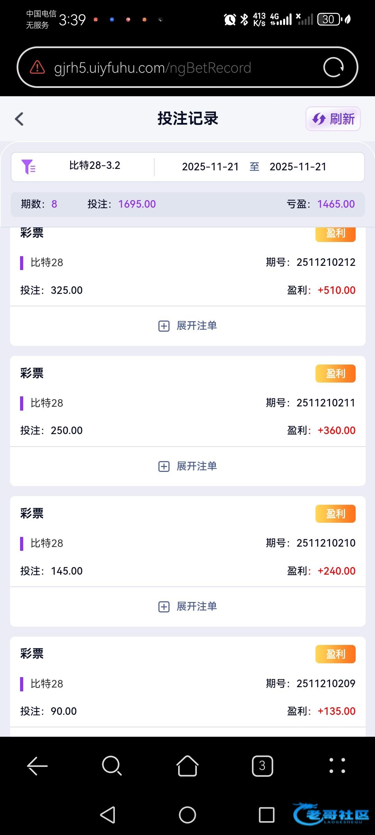Image resolution: width=375 pixels, height=835 pixels.
Task: Open the browser four-dot menu
Action: click(337, 765)
